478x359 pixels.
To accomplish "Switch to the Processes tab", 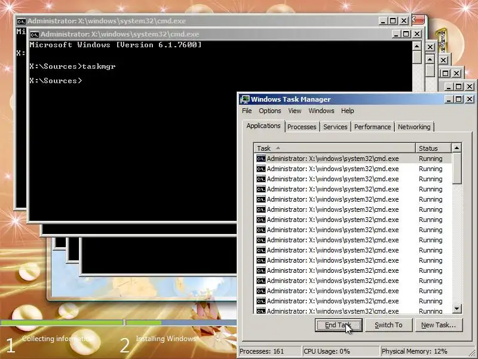I will [x=302, y=127].
